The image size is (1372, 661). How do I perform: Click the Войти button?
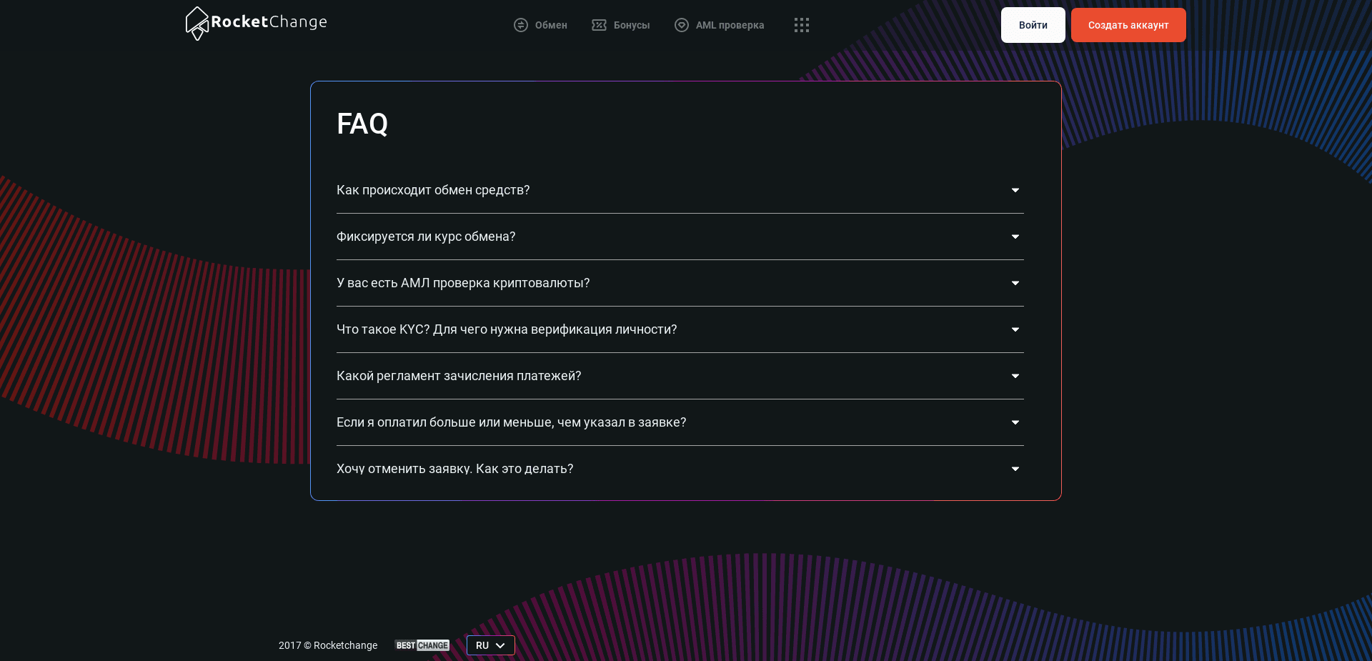pos(1032,25)
